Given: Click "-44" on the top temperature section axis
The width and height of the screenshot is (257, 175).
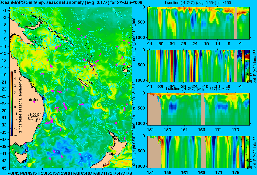Looking at the screenshot, I should pyautogui.click(x=149, y=44).
